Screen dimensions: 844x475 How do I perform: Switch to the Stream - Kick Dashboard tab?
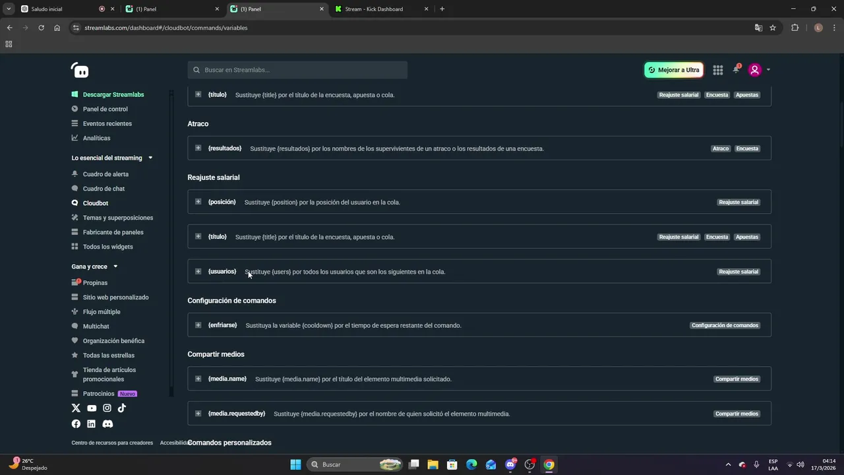(x=382, y=9)
